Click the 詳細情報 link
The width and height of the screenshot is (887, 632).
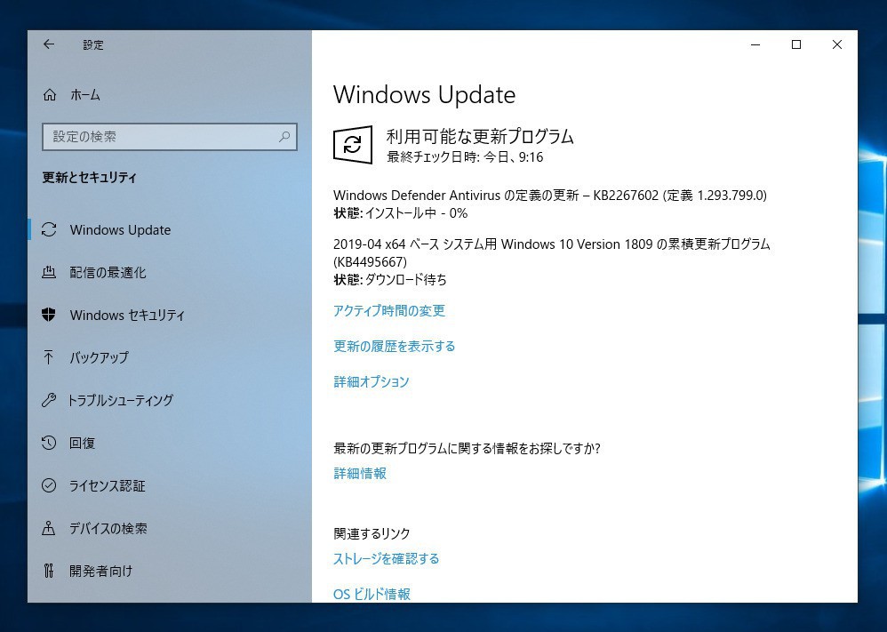[360, 473]
